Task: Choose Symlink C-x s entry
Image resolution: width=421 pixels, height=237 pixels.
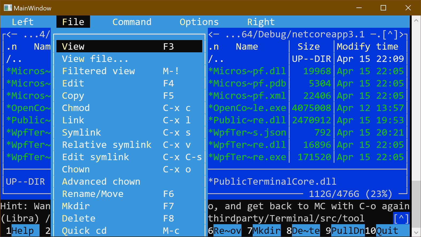Action: pyautogui.click(x=129, y=132)
